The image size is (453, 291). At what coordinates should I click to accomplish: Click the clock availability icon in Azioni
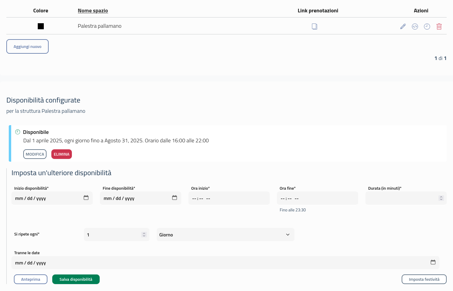(x=427, y=27)
